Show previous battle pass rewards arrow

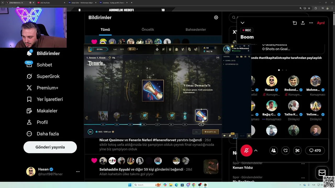[x=86, y=118]
